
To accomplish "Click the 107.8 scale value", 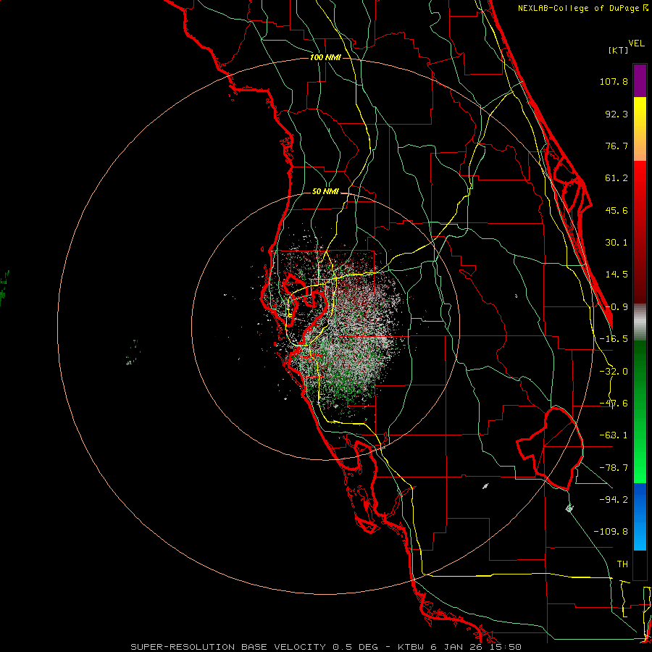I will point(614,81).
